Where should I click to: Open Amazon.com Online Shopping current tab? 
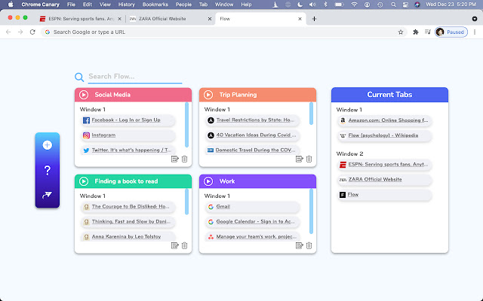(388, 120)
